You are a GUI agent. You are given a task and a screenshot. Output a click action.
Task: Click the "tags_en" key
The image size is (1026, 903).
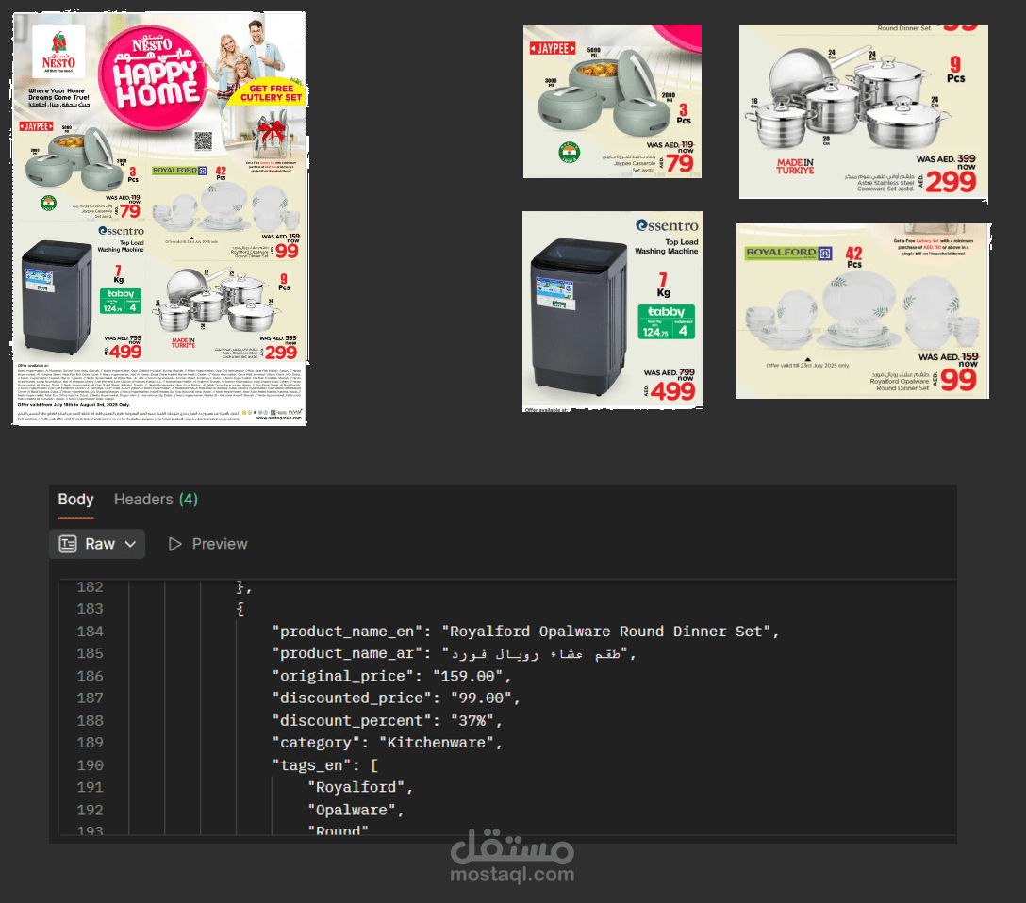tap(315, 765)
